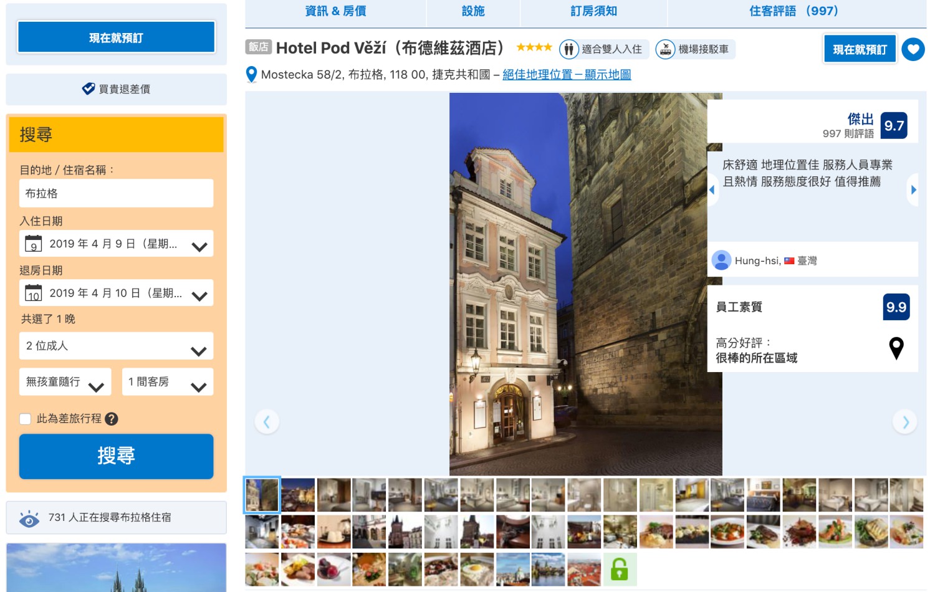This screenshot has height=592, width=935.
Task: Click the 9.7 review score badge
Action: coord(894,125)
